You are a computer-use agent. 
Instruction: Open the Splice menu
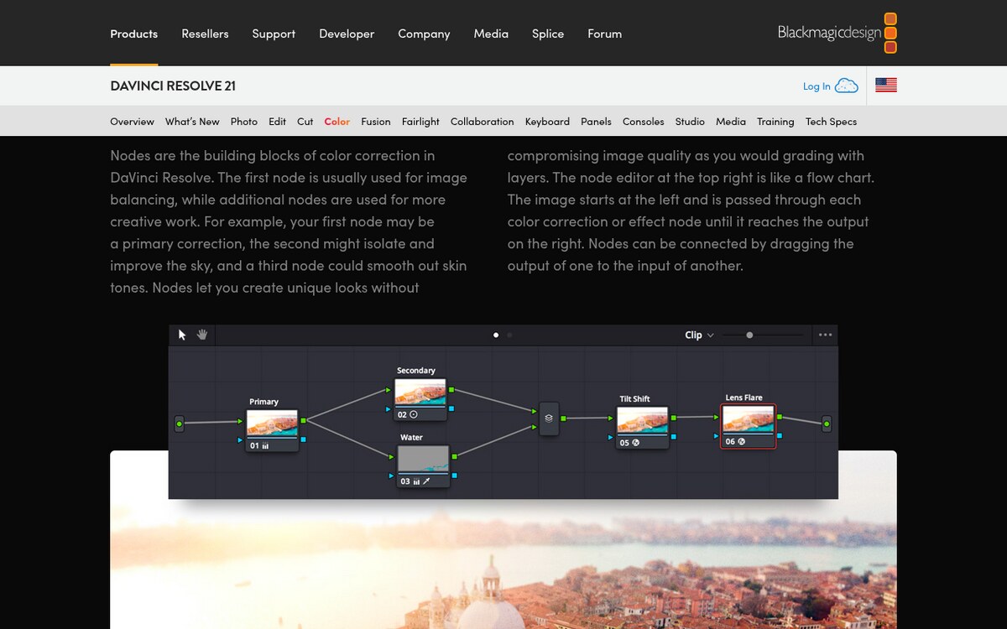click(548, 34)
